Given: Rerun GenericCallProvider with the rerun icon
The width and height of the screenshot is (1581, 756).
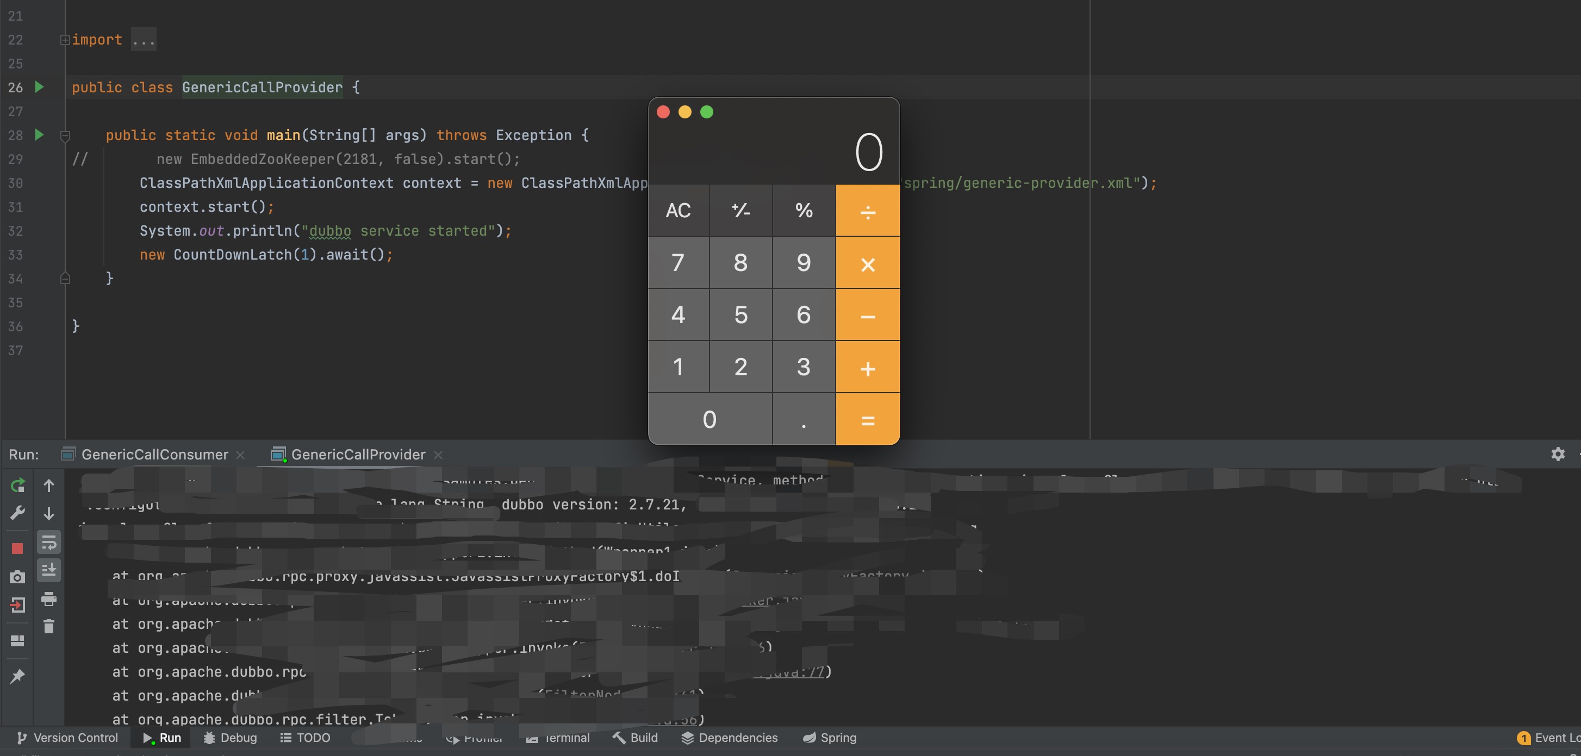Looking at the screenshot, I should click(x=18, y=486).
